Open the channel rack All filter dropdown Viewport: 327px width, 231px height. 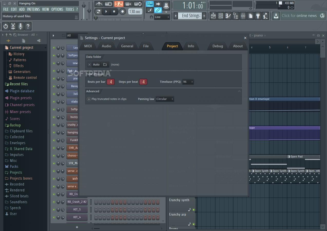pyautogui.click(x=72, y=35)
